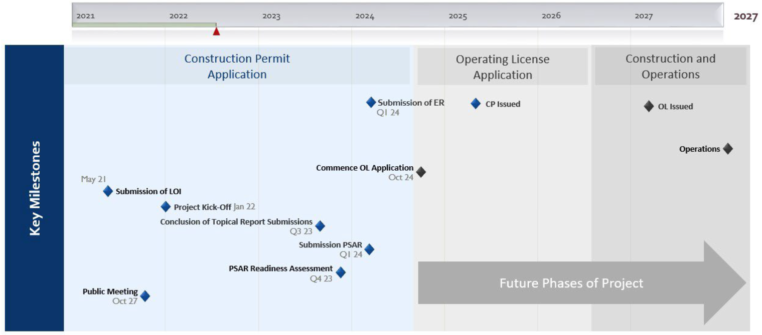Click the Submission of ER text label
This screenshot has height=335, width=762.
tap(411, 103)
